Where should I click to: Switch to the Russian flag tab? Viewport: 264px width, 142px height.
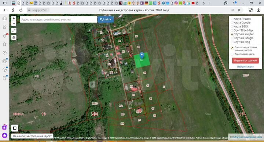tap(14, 3)
